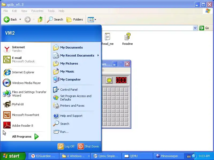This screenshot has width=214, height=160.
Task: Open the Back button history dropdown
Action: point(20,19)
